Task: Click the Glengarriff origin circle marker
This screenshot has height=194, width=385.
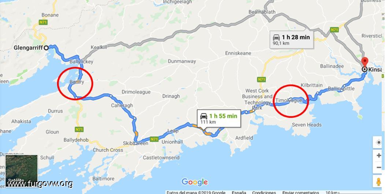Action: coord(46,48)
